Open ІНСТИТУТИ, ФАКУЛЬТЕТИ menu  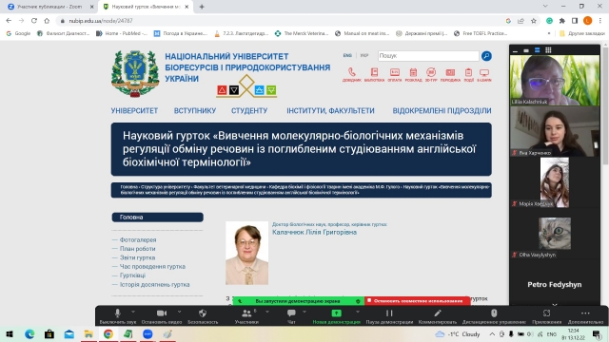330,111
